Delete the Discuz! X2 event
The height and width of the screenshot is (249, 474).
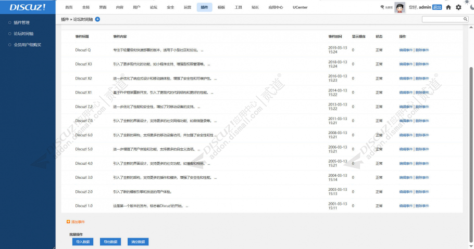point(422,78)
